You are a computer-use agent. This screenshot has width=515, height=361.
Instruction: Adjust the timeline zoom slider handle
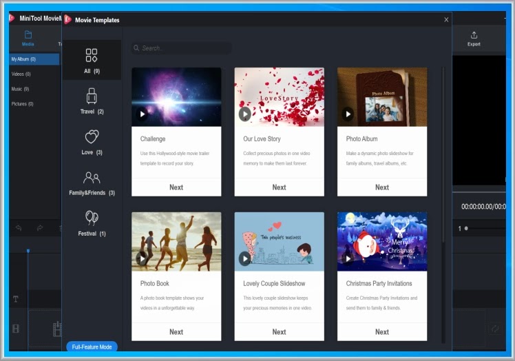tap(466, 228)
